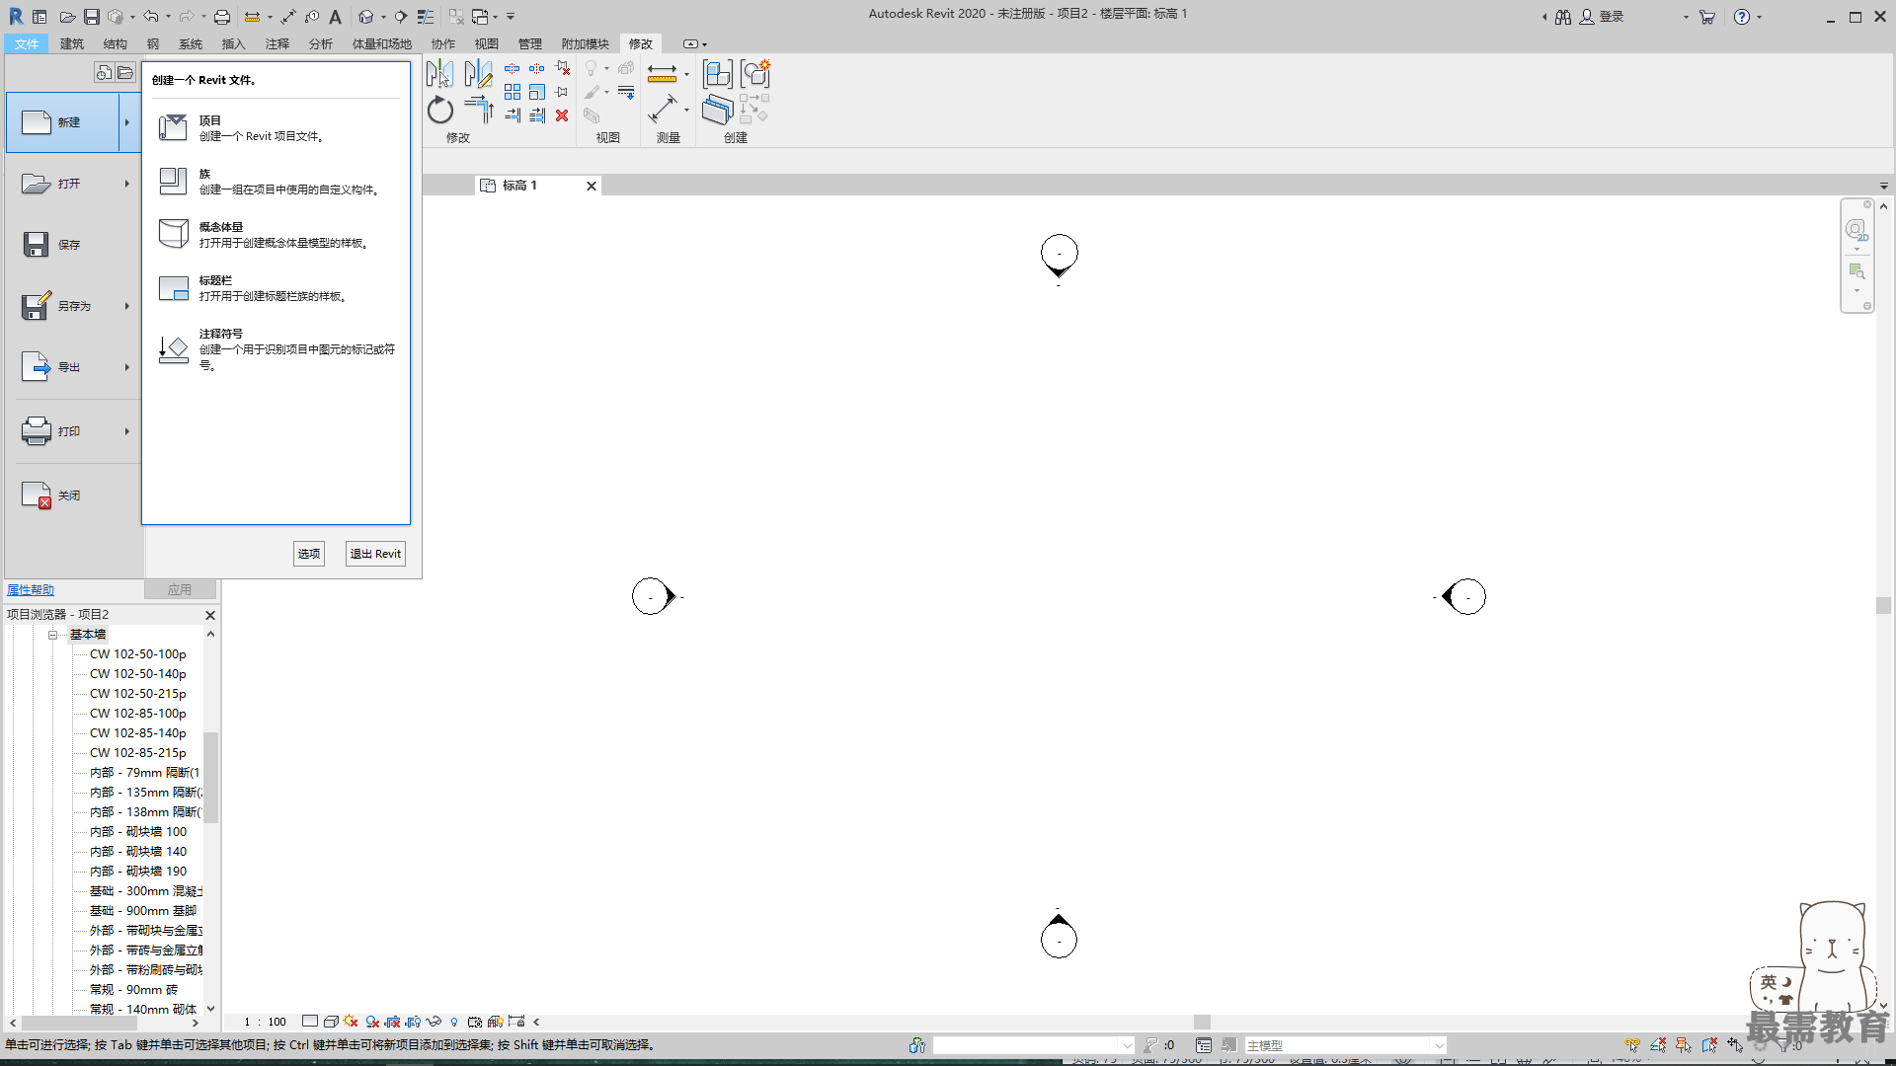This screenshot has width=1896, height=1066.
Task: Choose 概念体量 in the New file list
Action: point(276,235)
